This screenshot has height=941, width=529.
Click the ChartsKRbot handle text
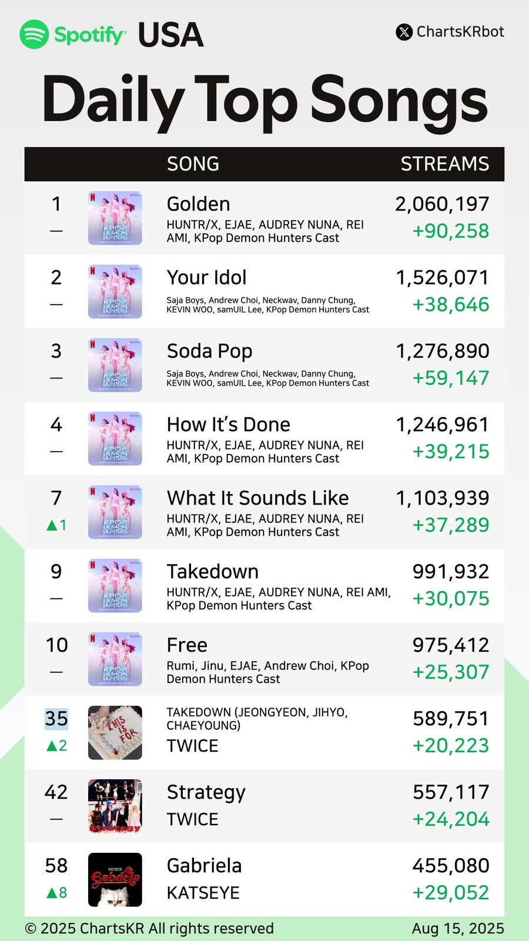coord(460,32)
